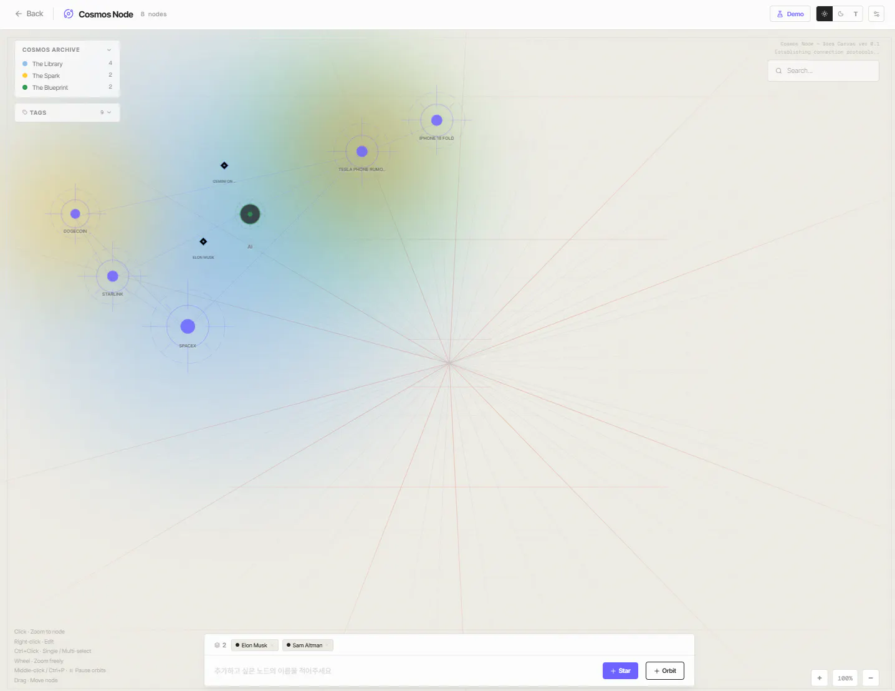Filter by The Spark category

coord(67,75)
